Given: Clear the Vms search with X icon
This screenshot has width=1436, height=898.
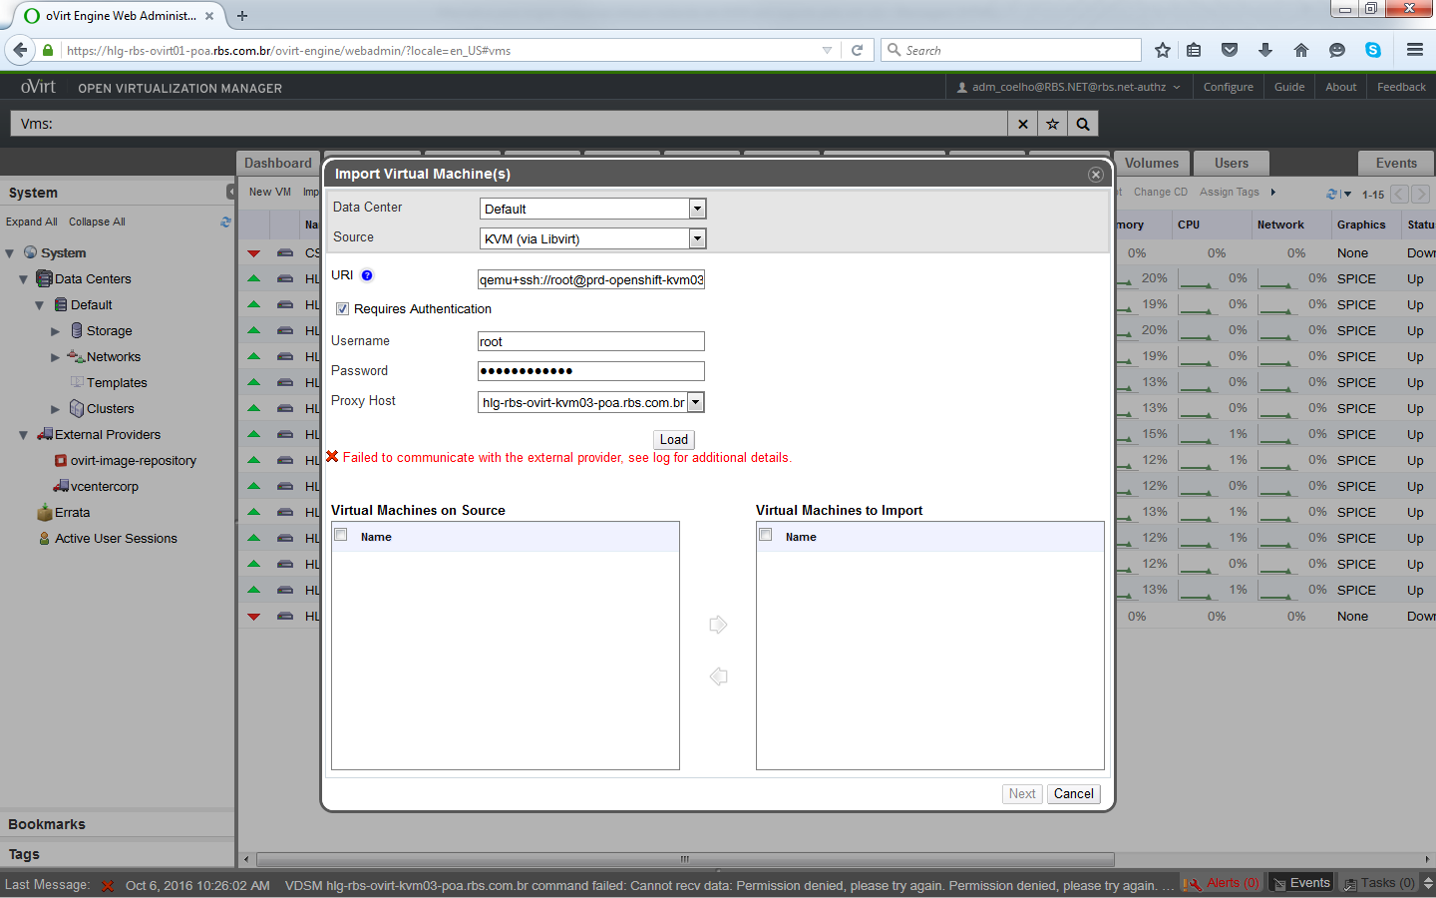Looking at the screenshot, I should [1022, 124].
